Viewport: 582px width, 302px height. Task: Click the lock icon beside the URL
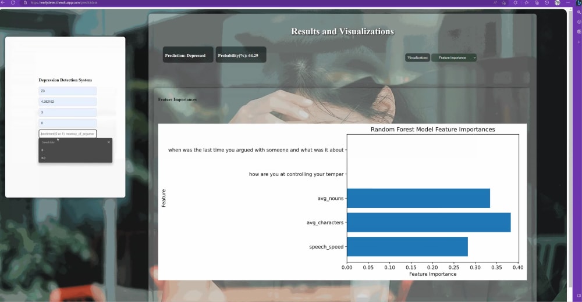[25, 2]
